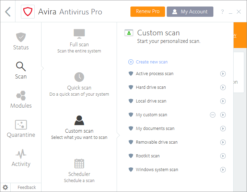Start the Local drive scan play button
This screenshot has width=247, height=192.
(x=223, y=101)
